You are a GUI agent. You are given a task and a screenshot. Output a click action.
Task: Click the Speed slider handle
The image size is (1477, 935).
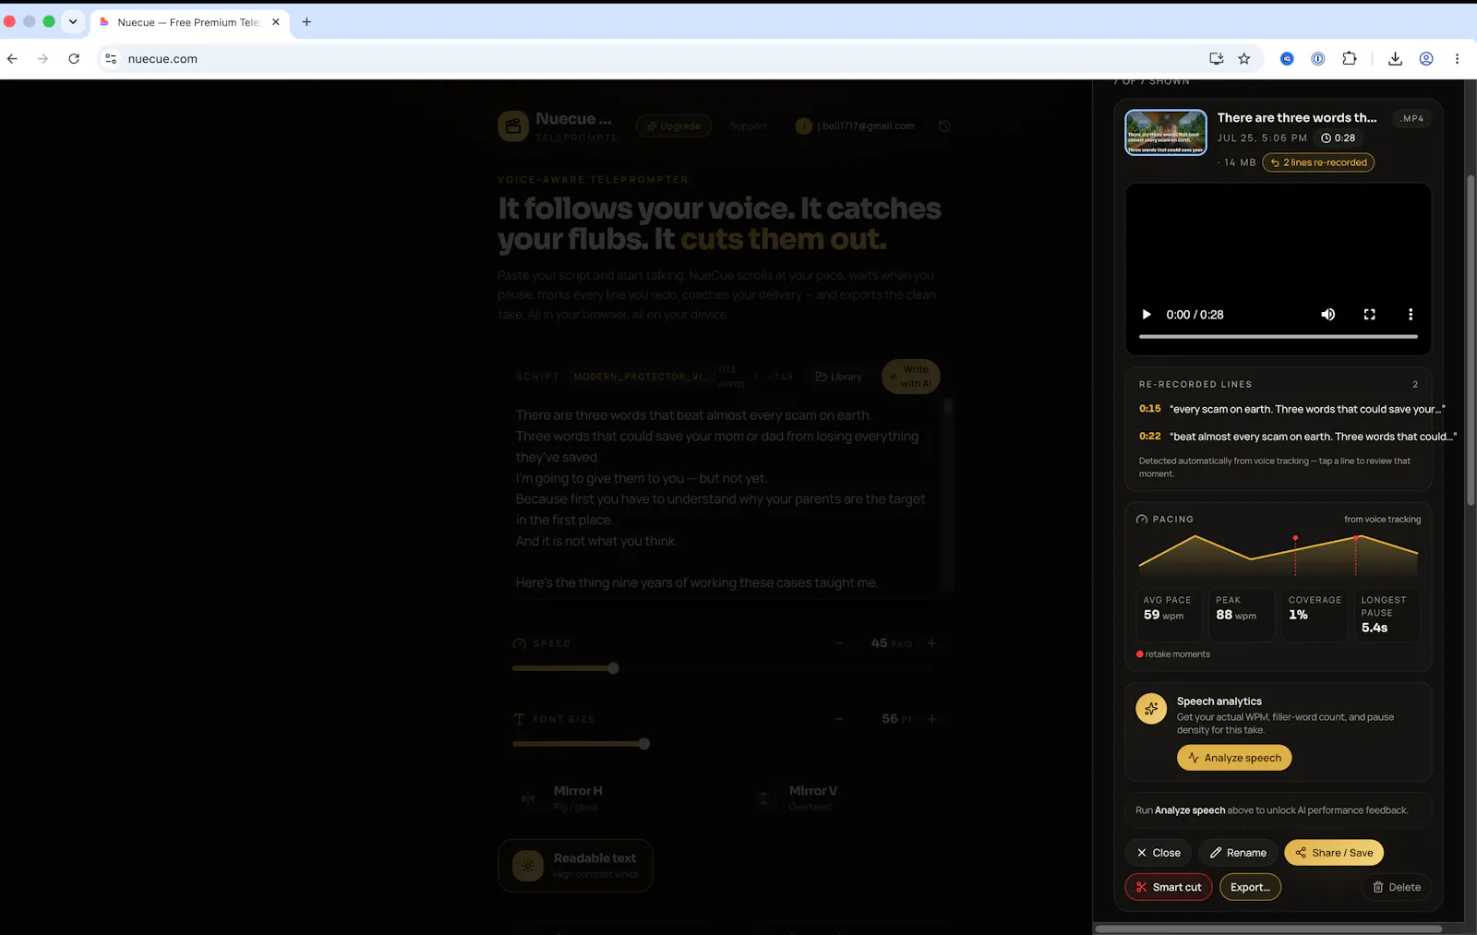[613, 668]
